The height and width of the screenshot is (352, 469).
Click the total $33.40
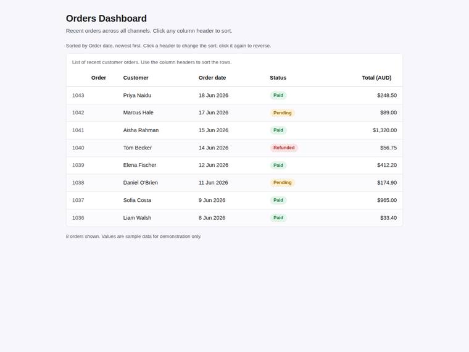pos(388,218)
